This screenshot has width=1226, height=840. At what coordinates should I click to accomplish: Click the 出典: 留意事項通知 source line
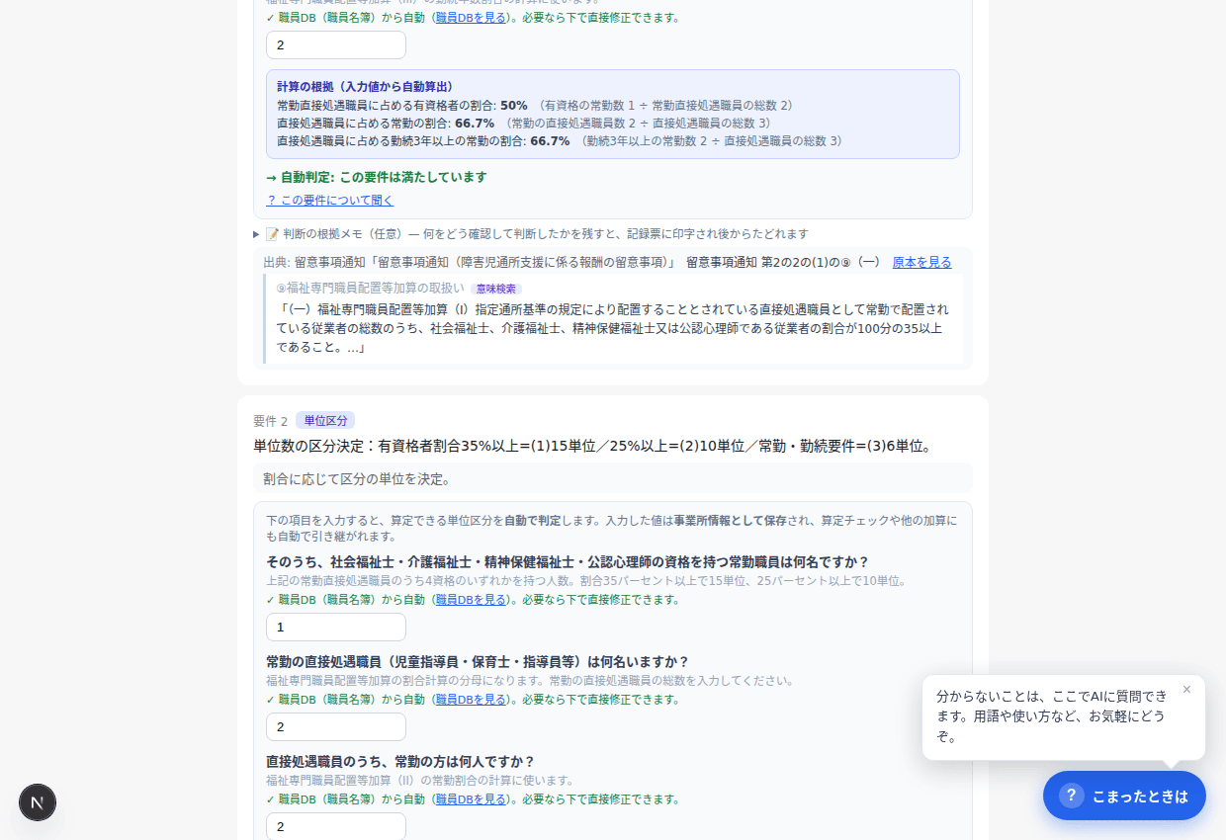(571, 262)
